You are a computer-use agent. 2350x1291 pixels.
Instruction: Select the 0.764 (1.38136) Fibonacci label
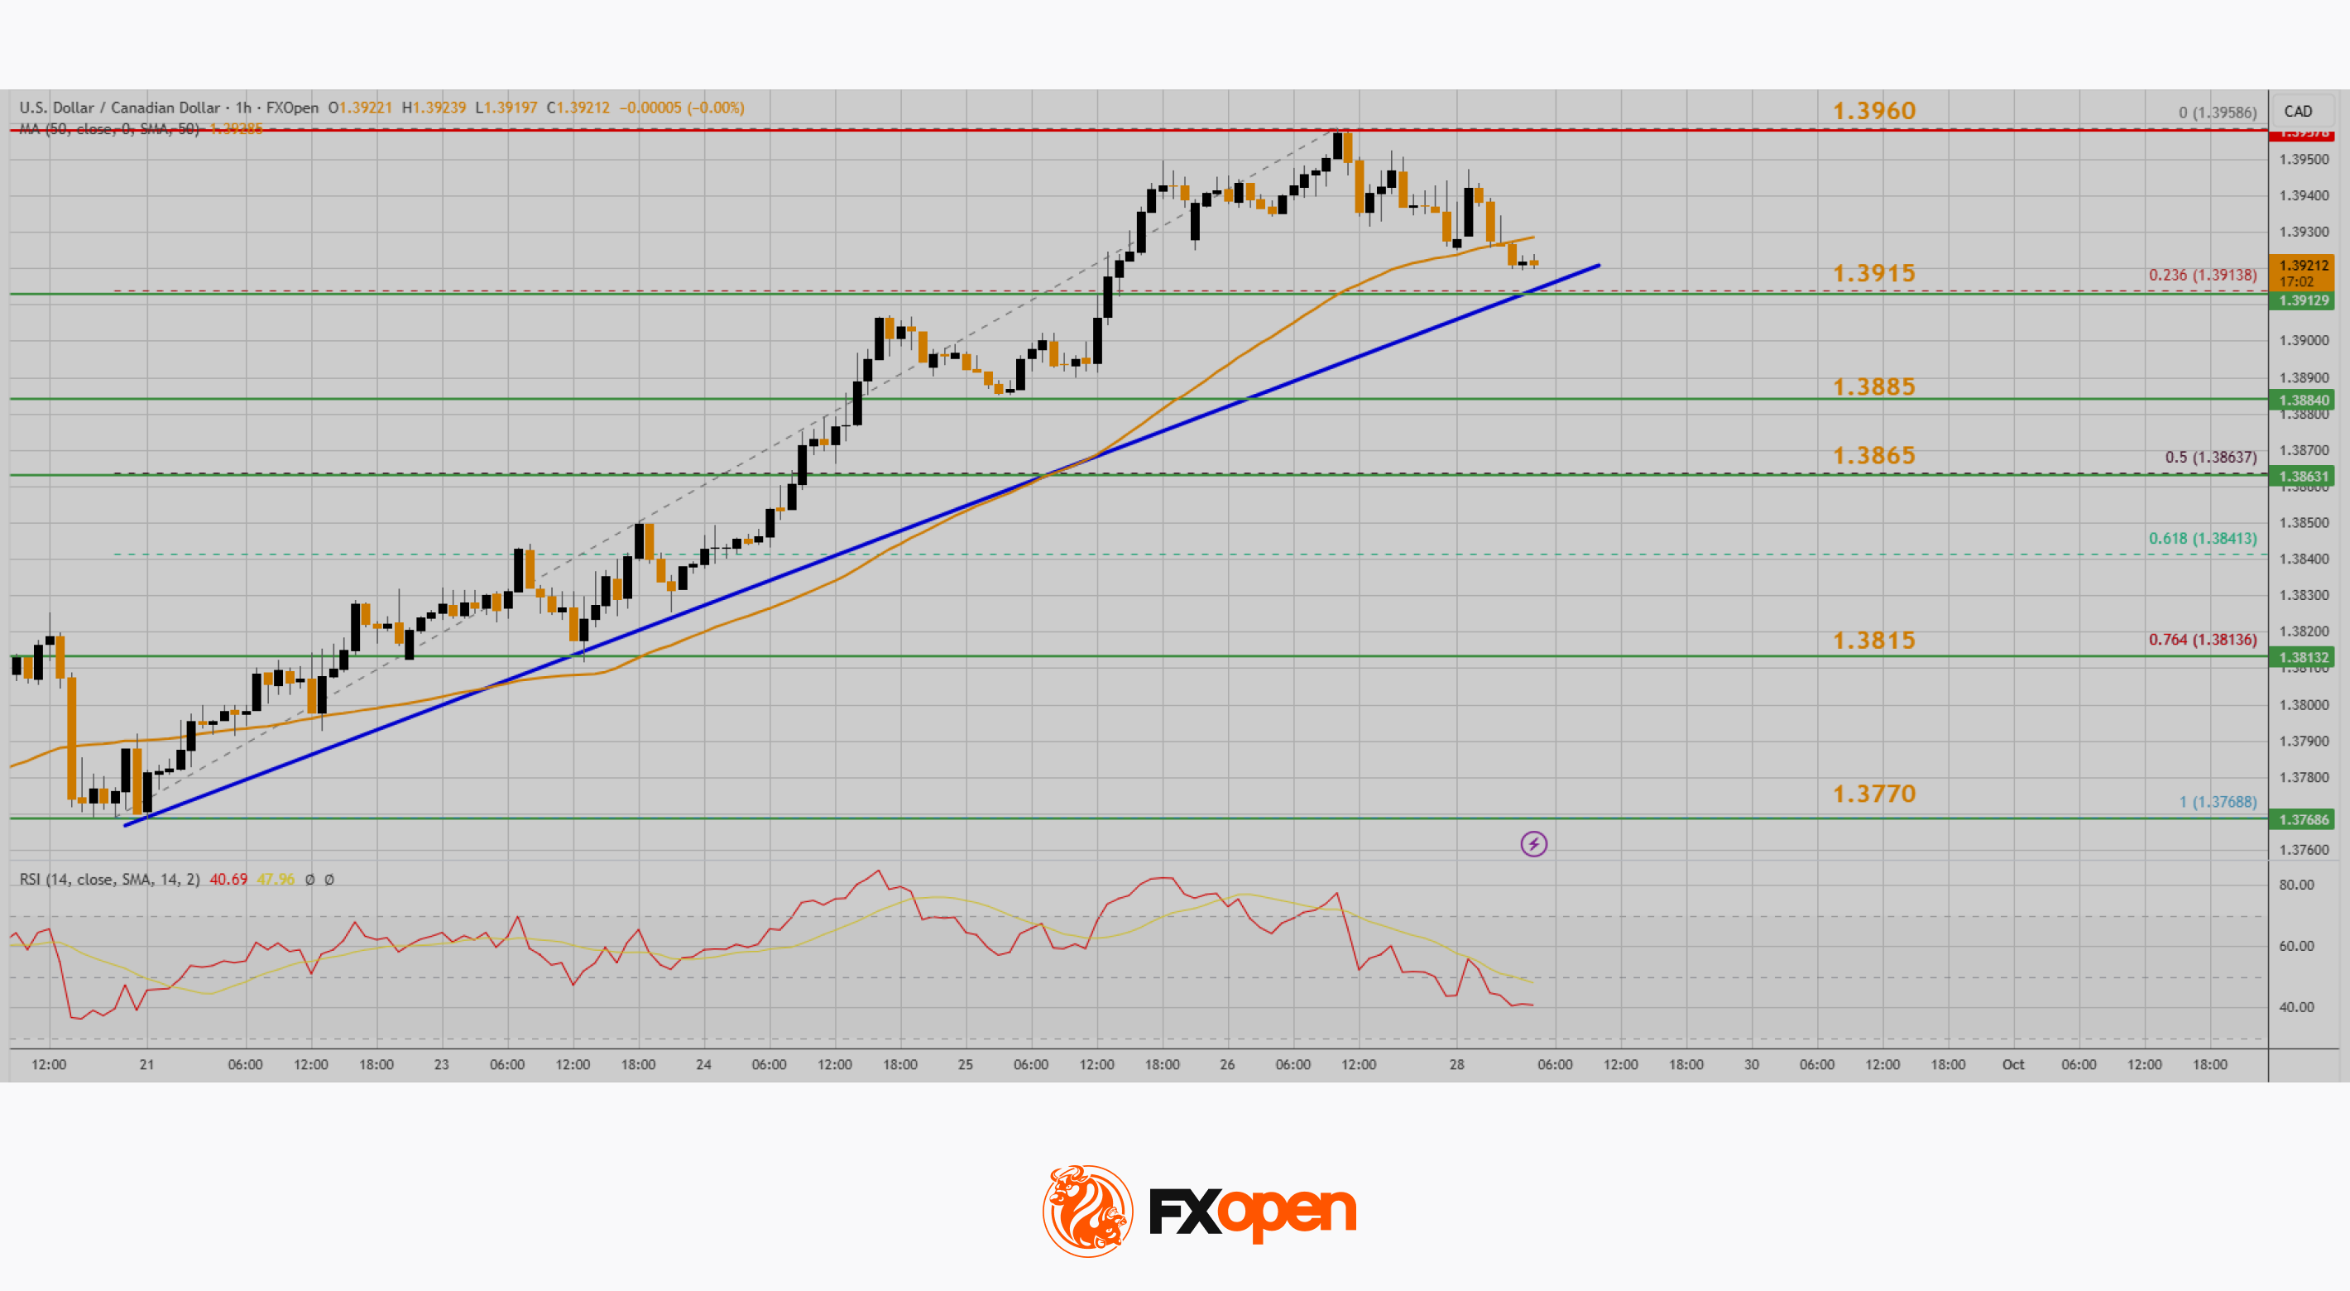pos(2201,640)
